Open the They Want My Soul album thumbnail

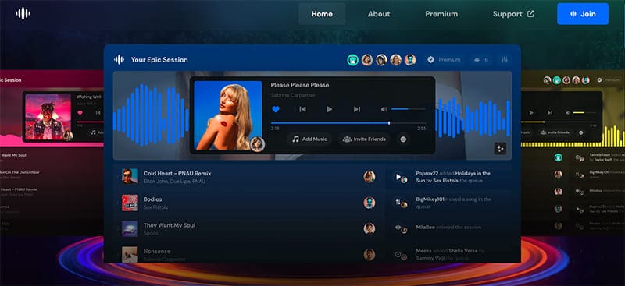pyautogui.click(x=130, y=228)
